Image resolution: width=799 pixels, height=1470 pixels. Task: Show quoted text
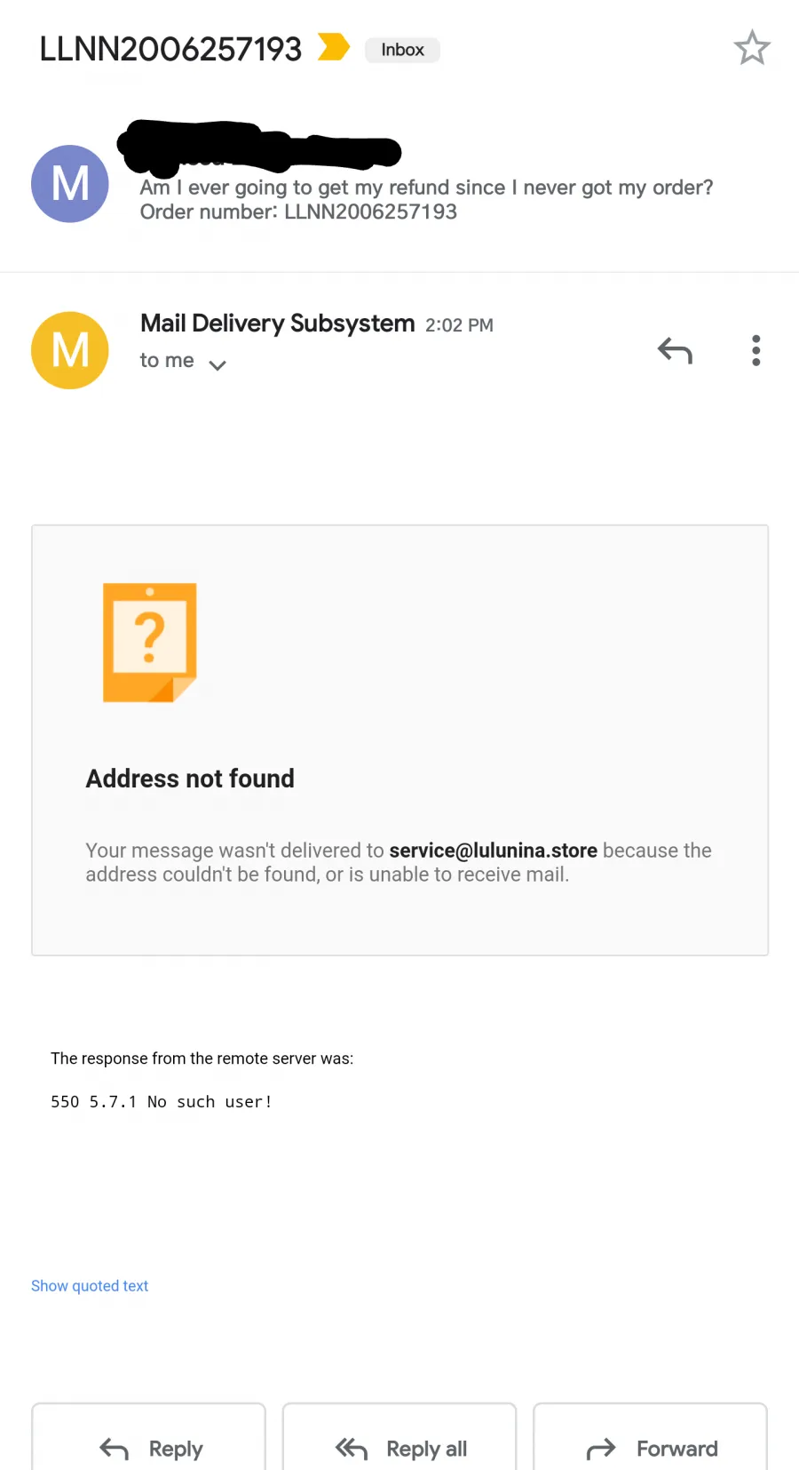pos(90,1286)
